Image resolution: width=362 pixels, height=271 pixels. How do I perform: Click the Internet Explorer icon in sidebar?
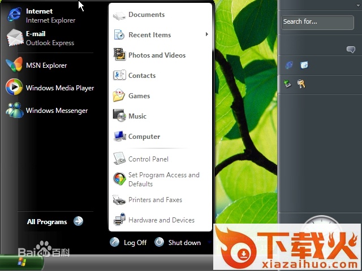(289, 65)
